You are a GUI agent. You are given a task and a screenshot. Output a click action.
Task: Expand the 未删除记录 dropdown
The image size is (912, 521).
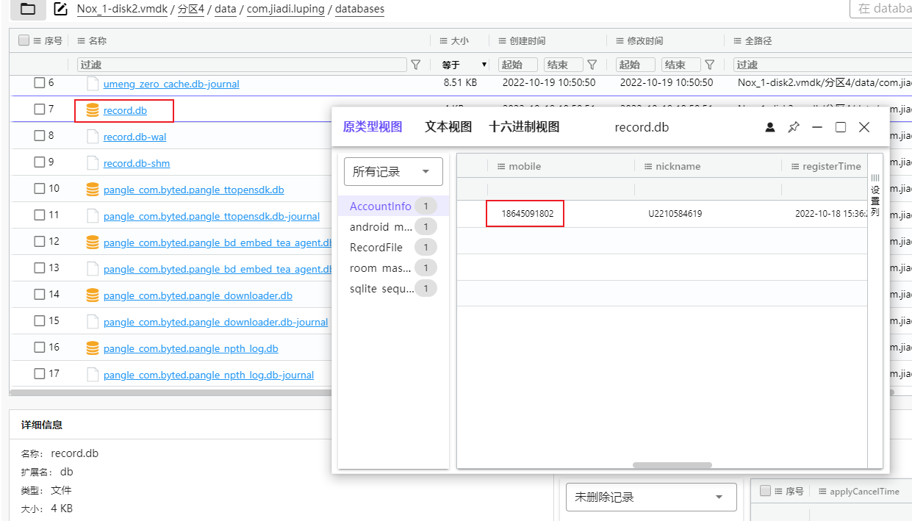coord(650,497)
